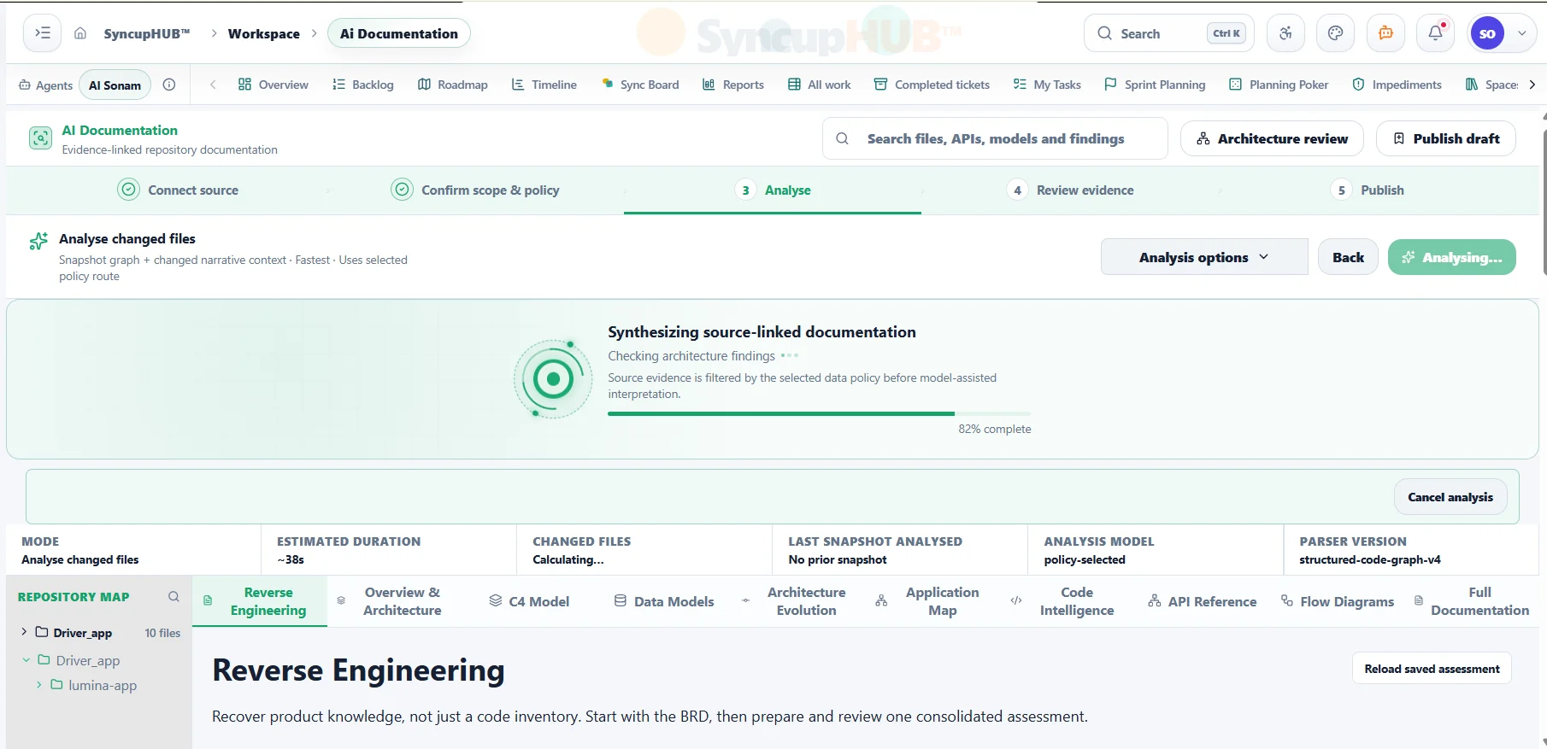Open the AI chat bot icon
This screenshot has width=1547, height=749.
click(1386, 33)
